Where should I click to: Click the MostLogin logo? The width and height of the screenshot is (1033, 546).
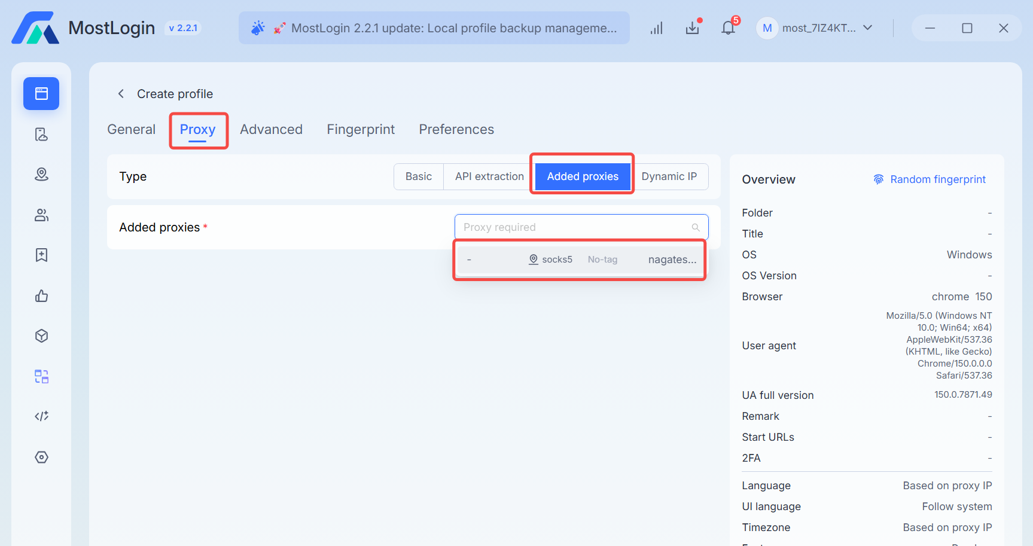point(35,28)
